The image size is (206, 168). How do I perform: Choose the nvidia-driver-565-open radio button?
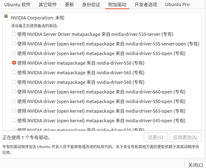[x=14, y=111]
